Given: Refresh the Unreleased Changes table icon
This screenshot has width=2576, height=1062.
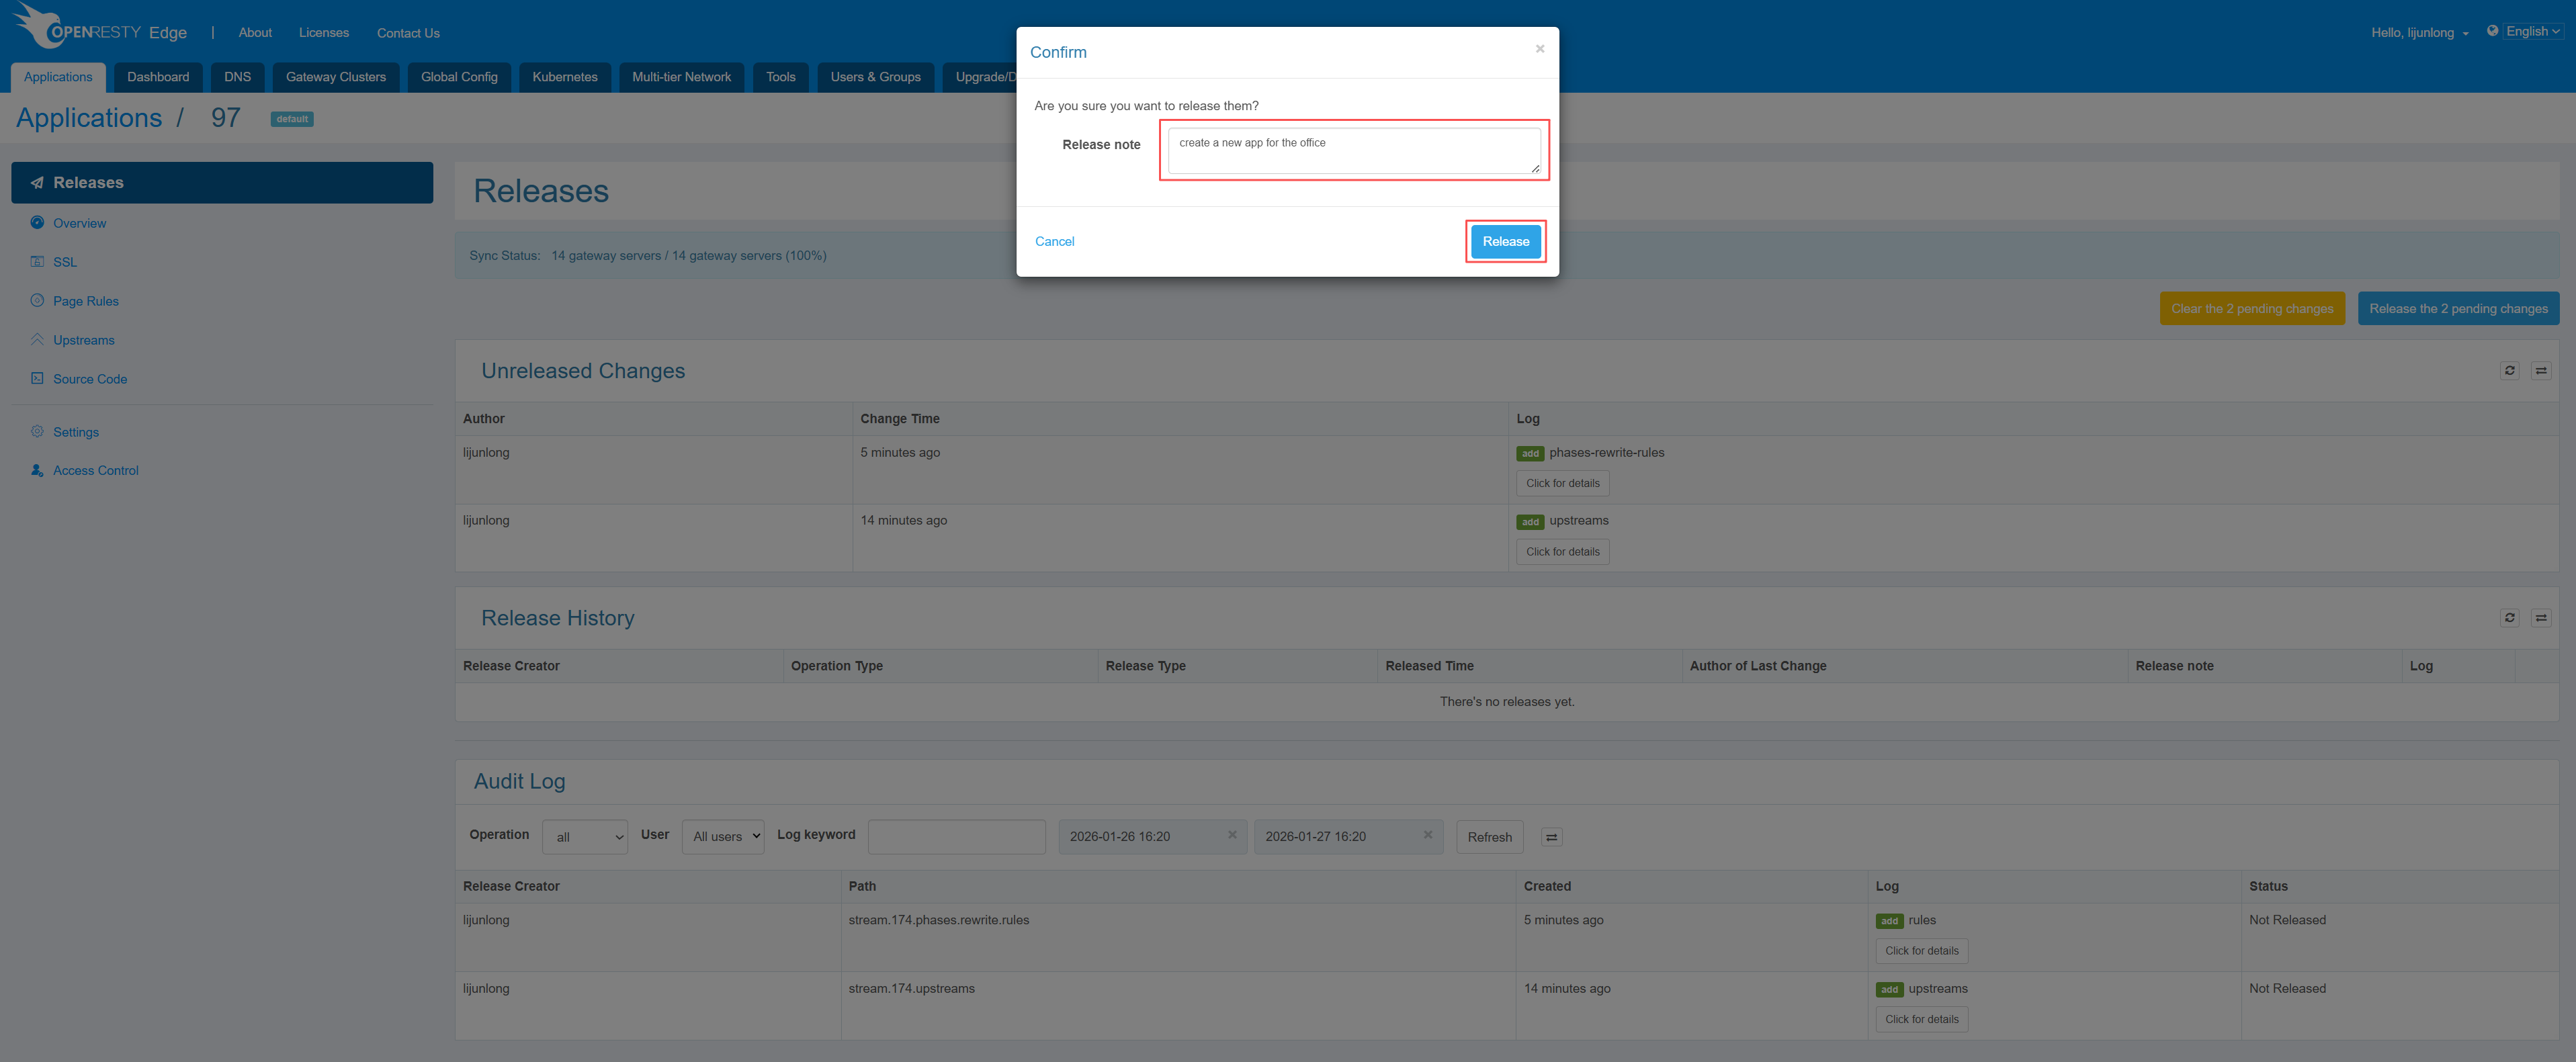Looking at the screenshot, I should (x=2509, y=371).
